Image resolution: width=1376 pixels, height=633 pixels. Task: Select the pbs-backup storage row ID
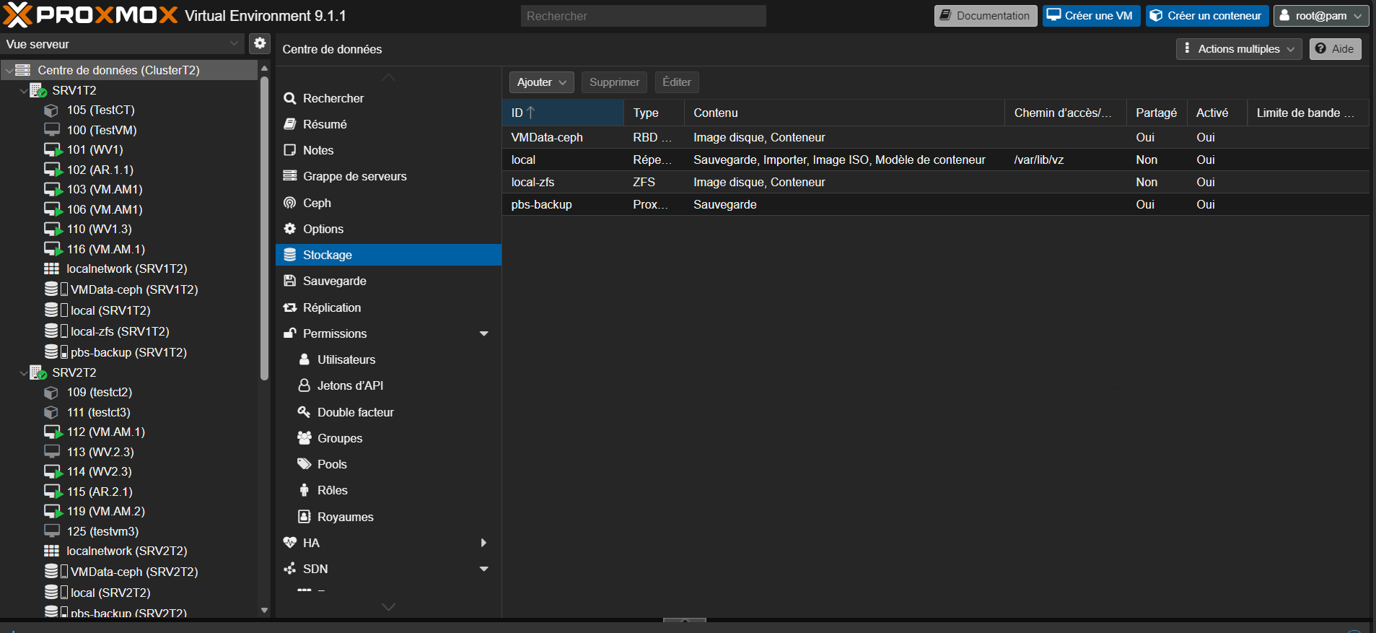coord(541,204)
